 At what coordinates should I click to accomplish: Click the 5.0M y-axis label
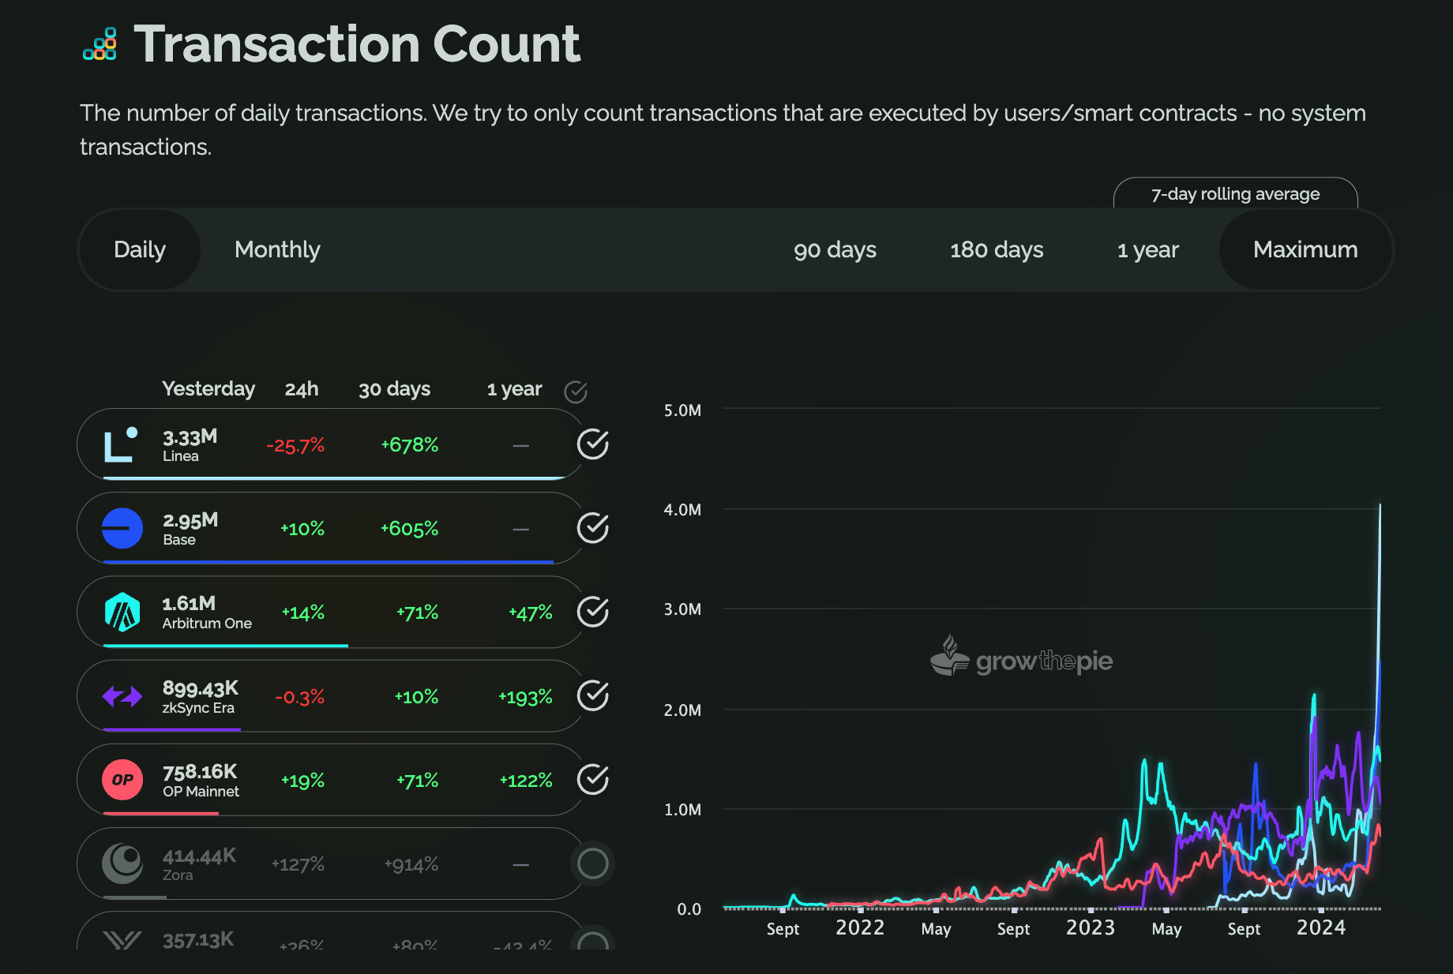(x=682, y=410)
